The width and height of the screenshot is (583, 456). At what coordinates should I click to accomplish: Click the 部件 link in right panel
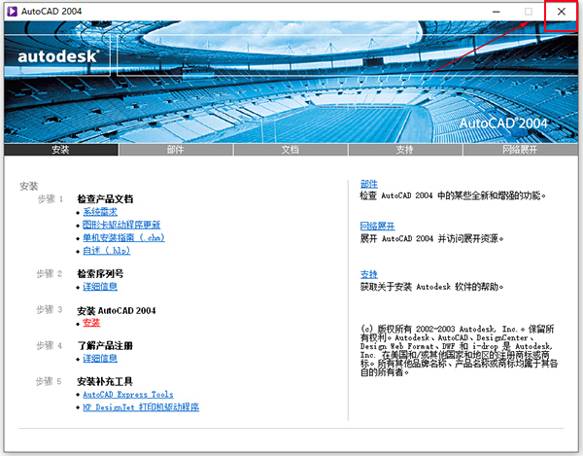[369, 184]
